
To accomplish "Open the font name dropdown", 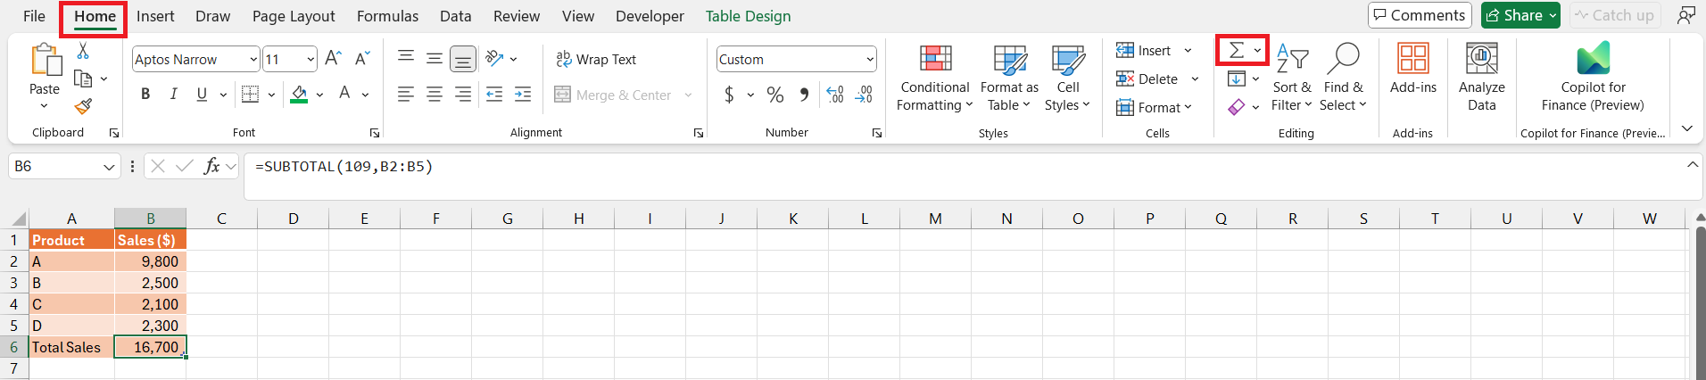I will click(253, 60).
